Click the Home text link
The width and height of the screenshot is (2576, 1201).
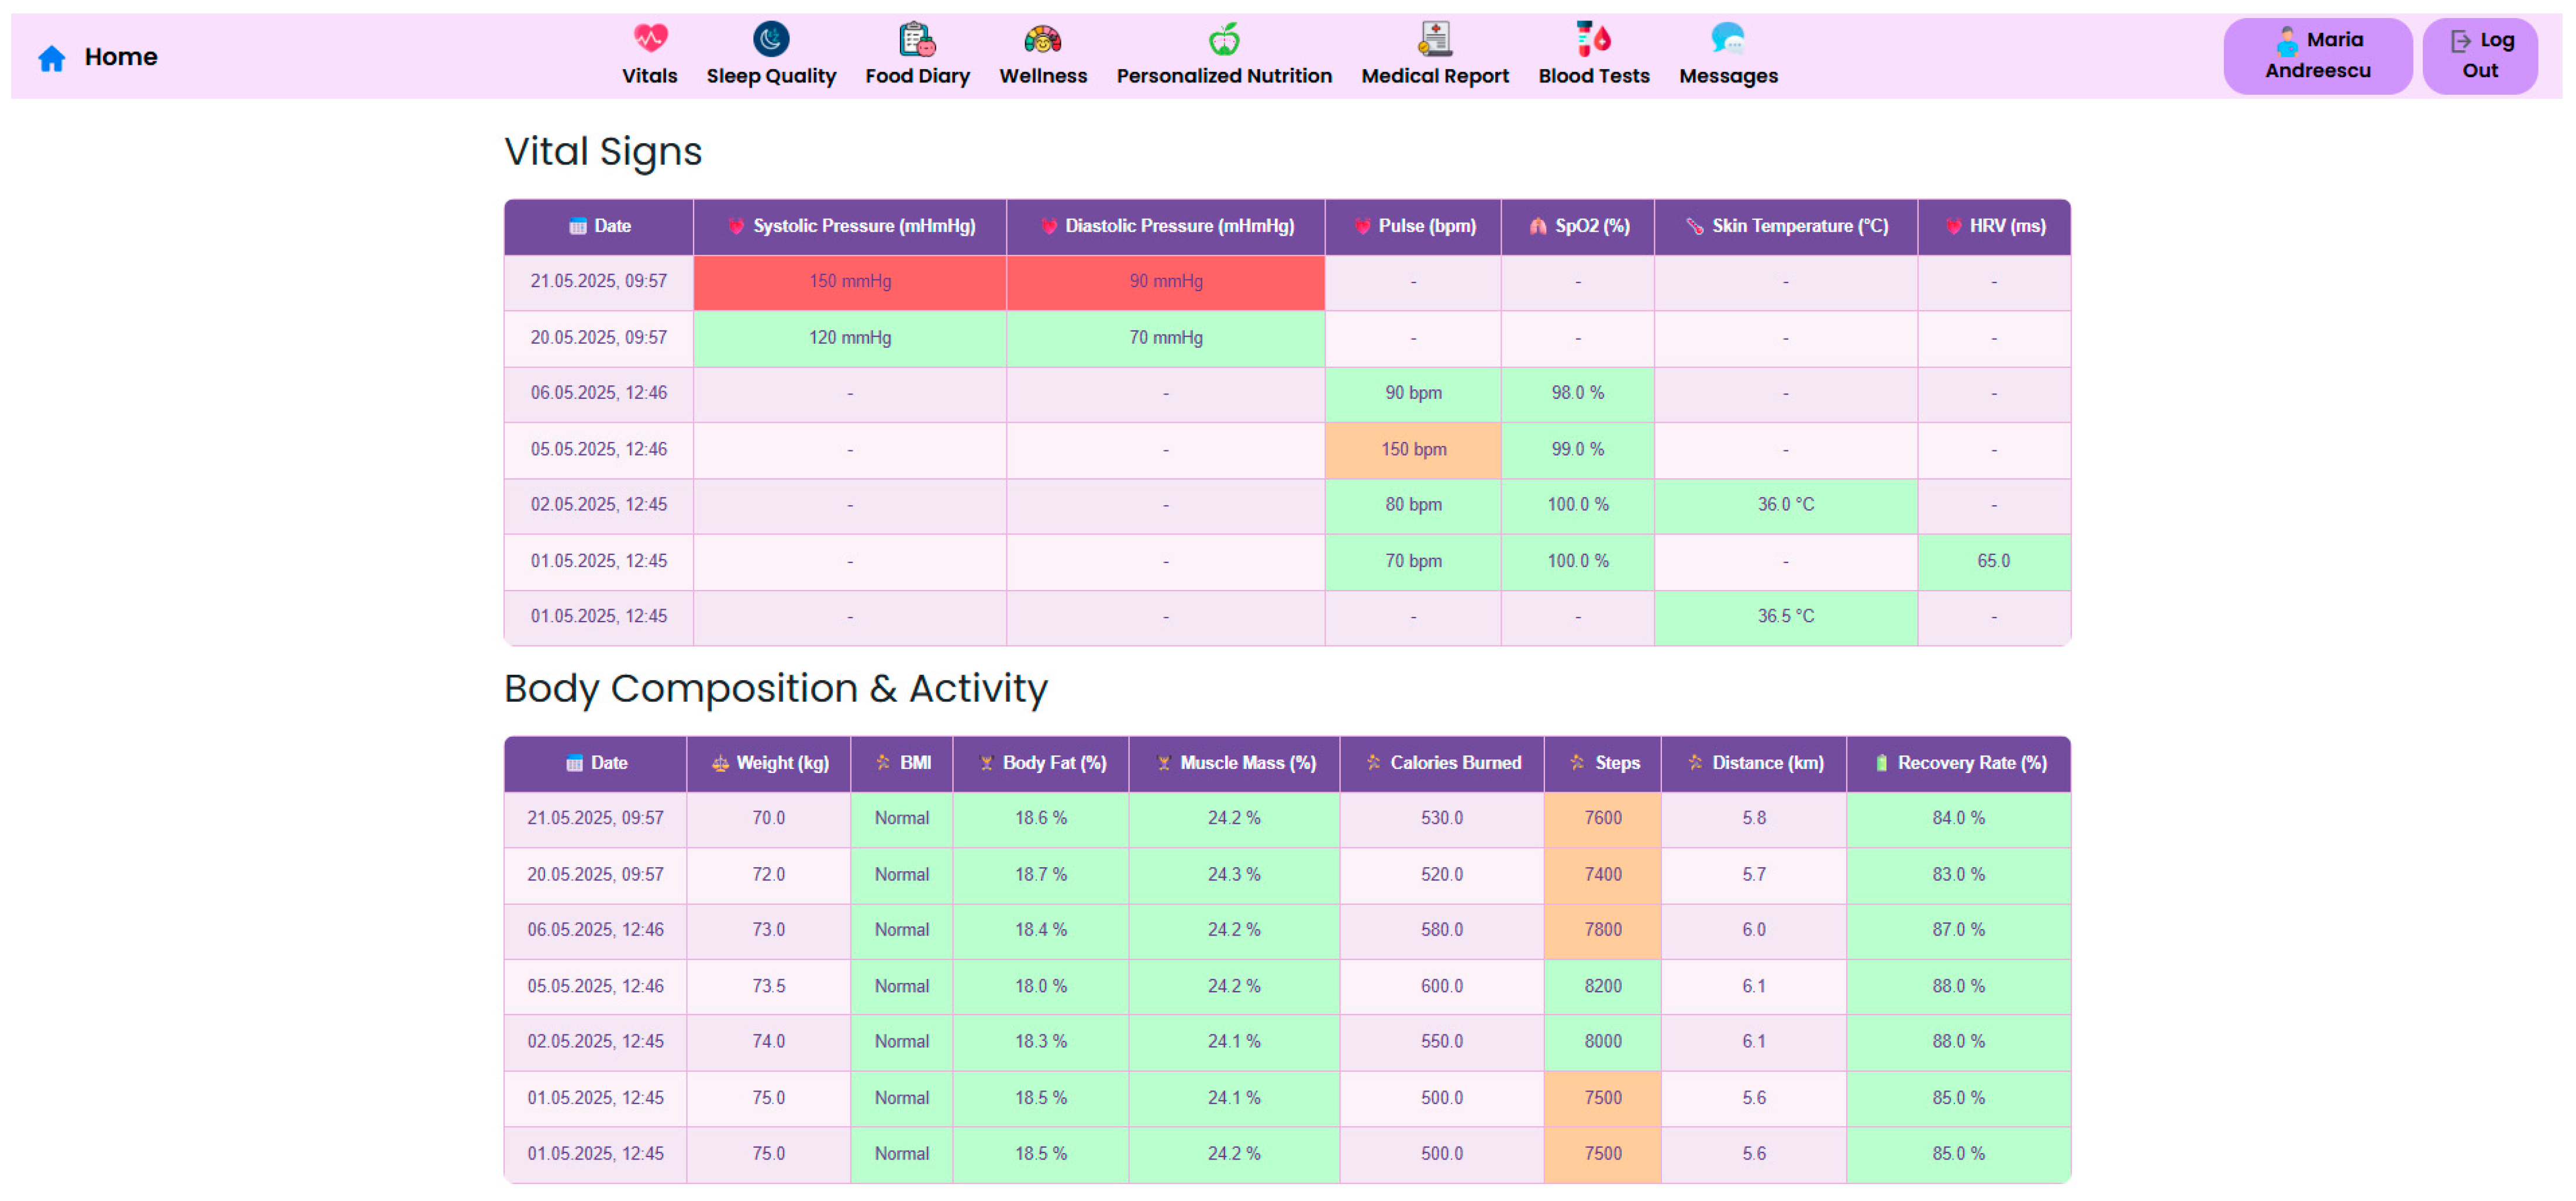click(x=120, y=57)
